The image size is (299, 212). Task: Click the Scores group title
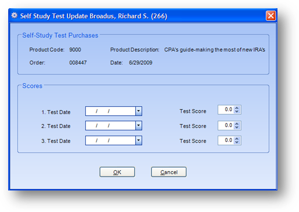click(x=32, y=86)
